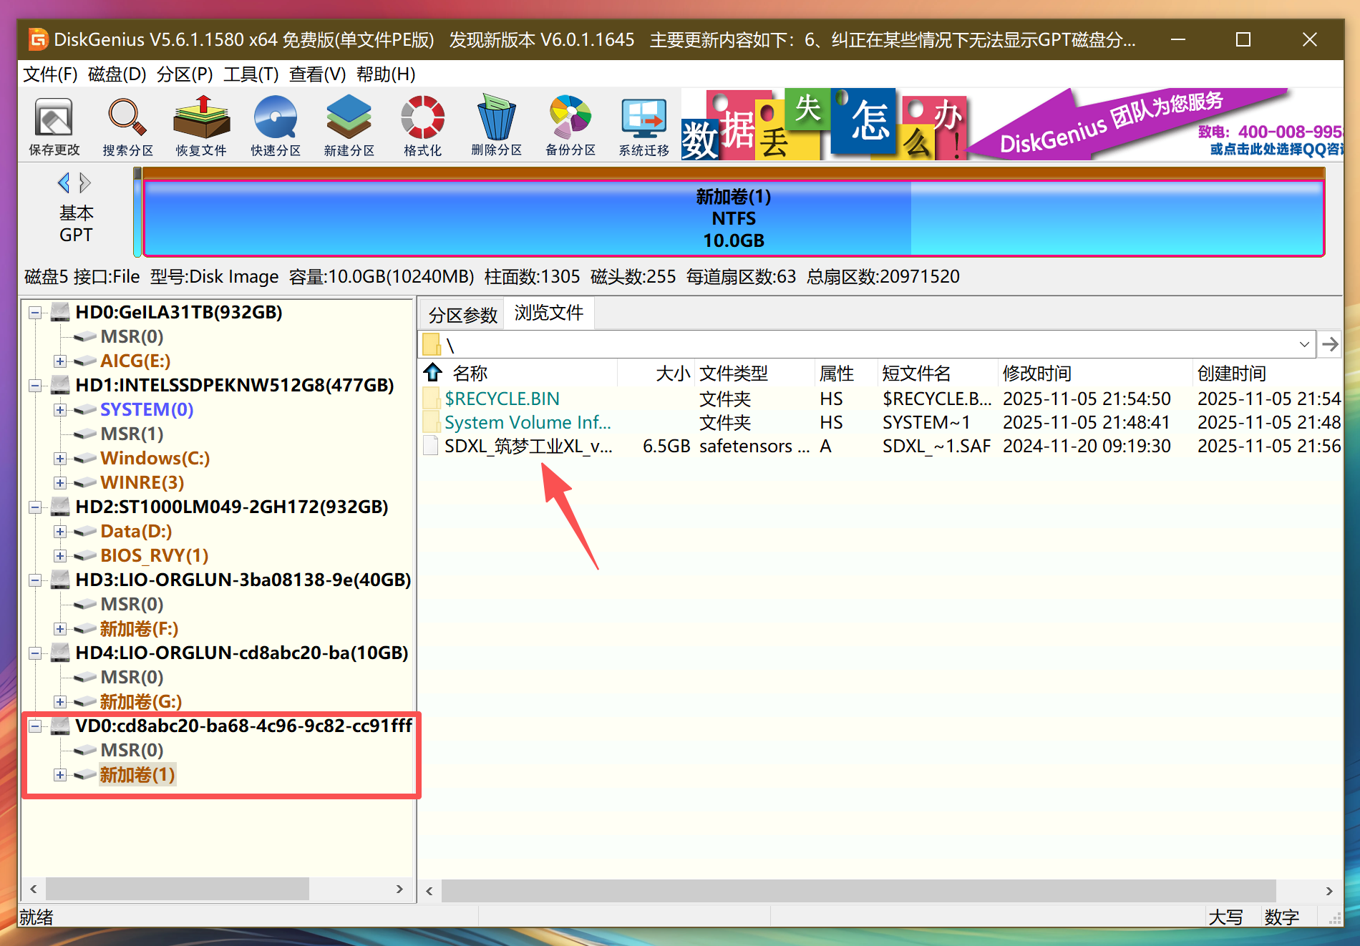Click the Recover Files (恢复文件) icon

[x=201, y=126]
